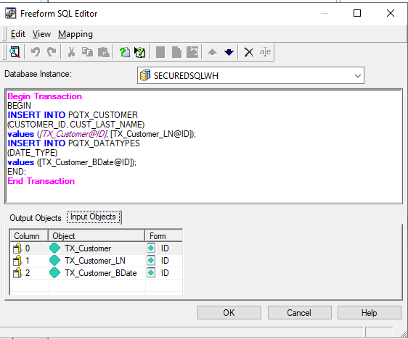Open the Edit menu
The image size is (408, 339).
click(x=18, y=34)
